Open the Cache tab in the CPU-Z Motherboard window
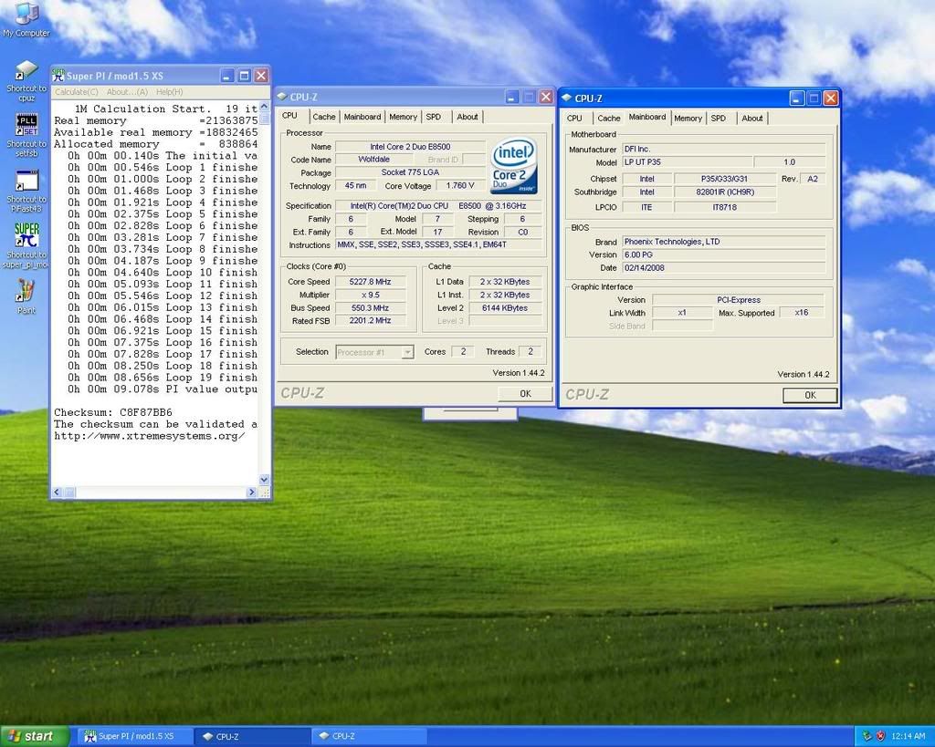 609,118
